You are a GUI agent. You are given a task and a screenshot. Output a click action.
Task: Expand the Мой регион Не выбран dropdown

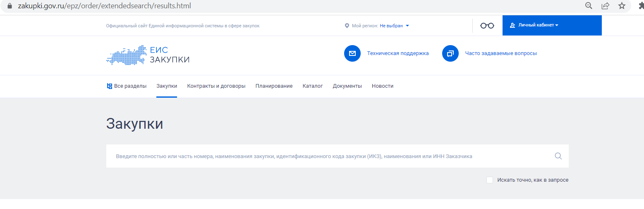click(x=394, y=26)
